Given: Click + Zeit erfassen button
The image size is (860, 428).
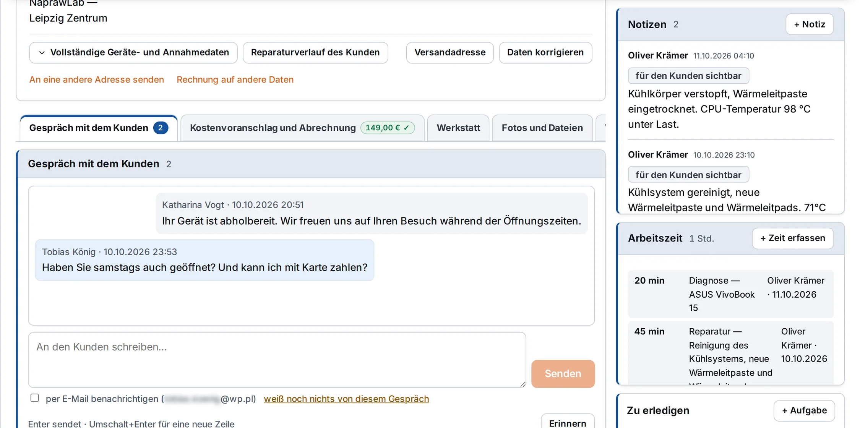Looking at the screenshot, I should coord(793,238).
